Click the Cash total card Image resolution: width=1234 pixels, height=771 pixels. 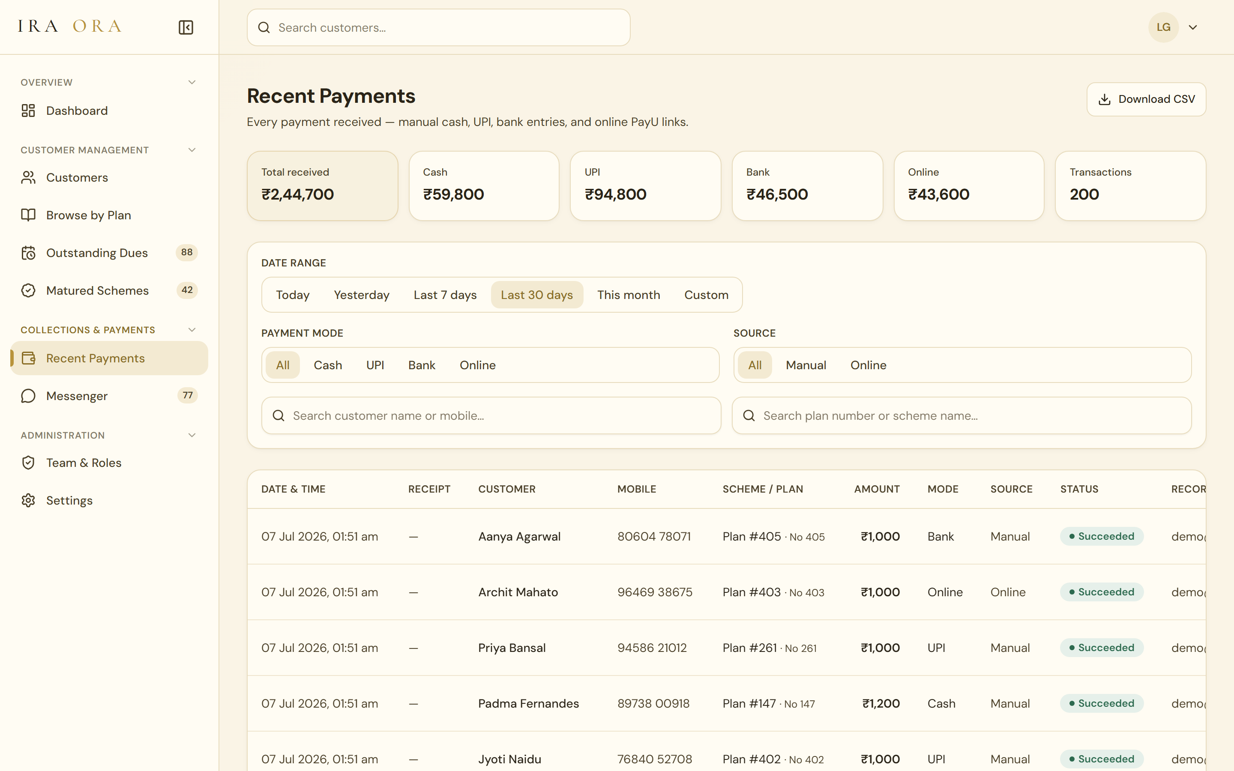pos(484,185)
